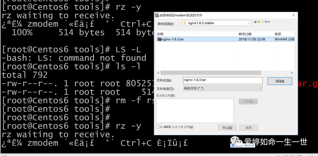
Task: Click the 添加 (Add) button
Action: (280, 81)
